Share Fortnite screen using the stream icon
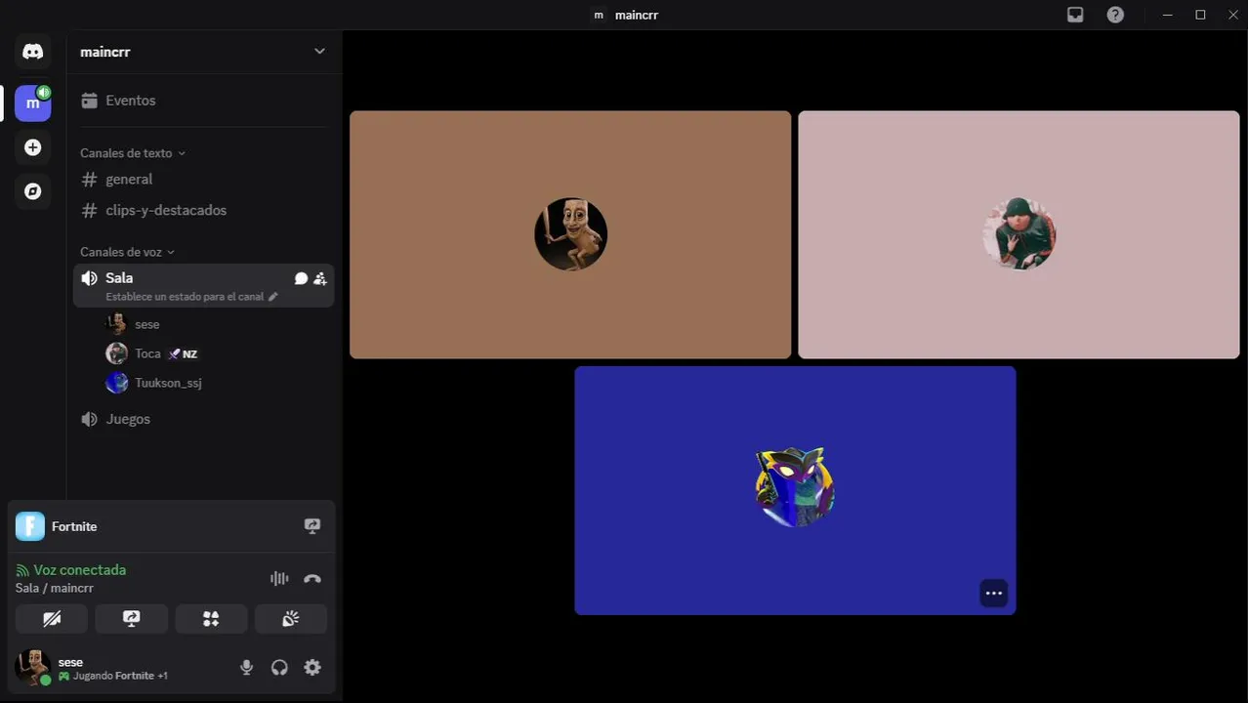The image size is (1248, 703). [312, 526]
